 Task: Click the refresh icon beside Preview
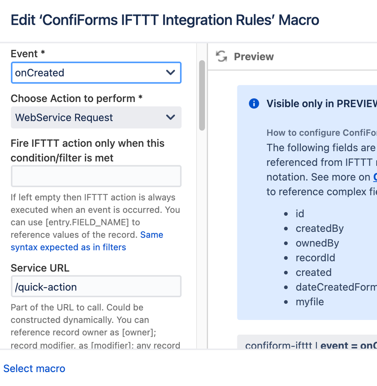pyautogui.click(x=221, y=56)
